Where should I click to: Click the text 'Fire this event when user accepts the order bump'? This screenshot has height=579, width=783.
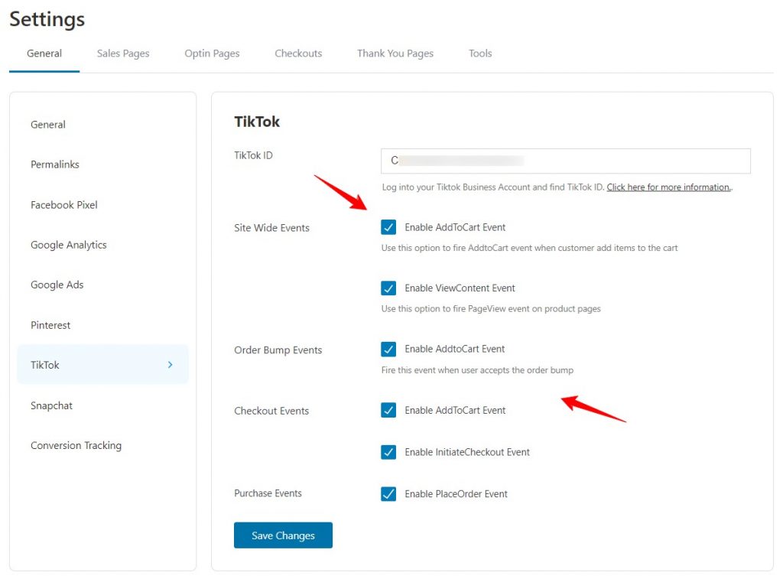[477, 370]
